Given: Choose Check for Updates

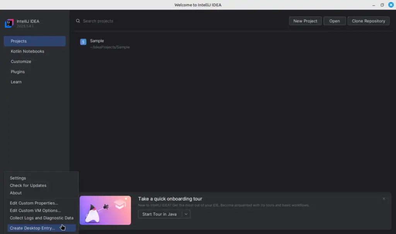Looking at the screenshot, I should pos(28,185).
